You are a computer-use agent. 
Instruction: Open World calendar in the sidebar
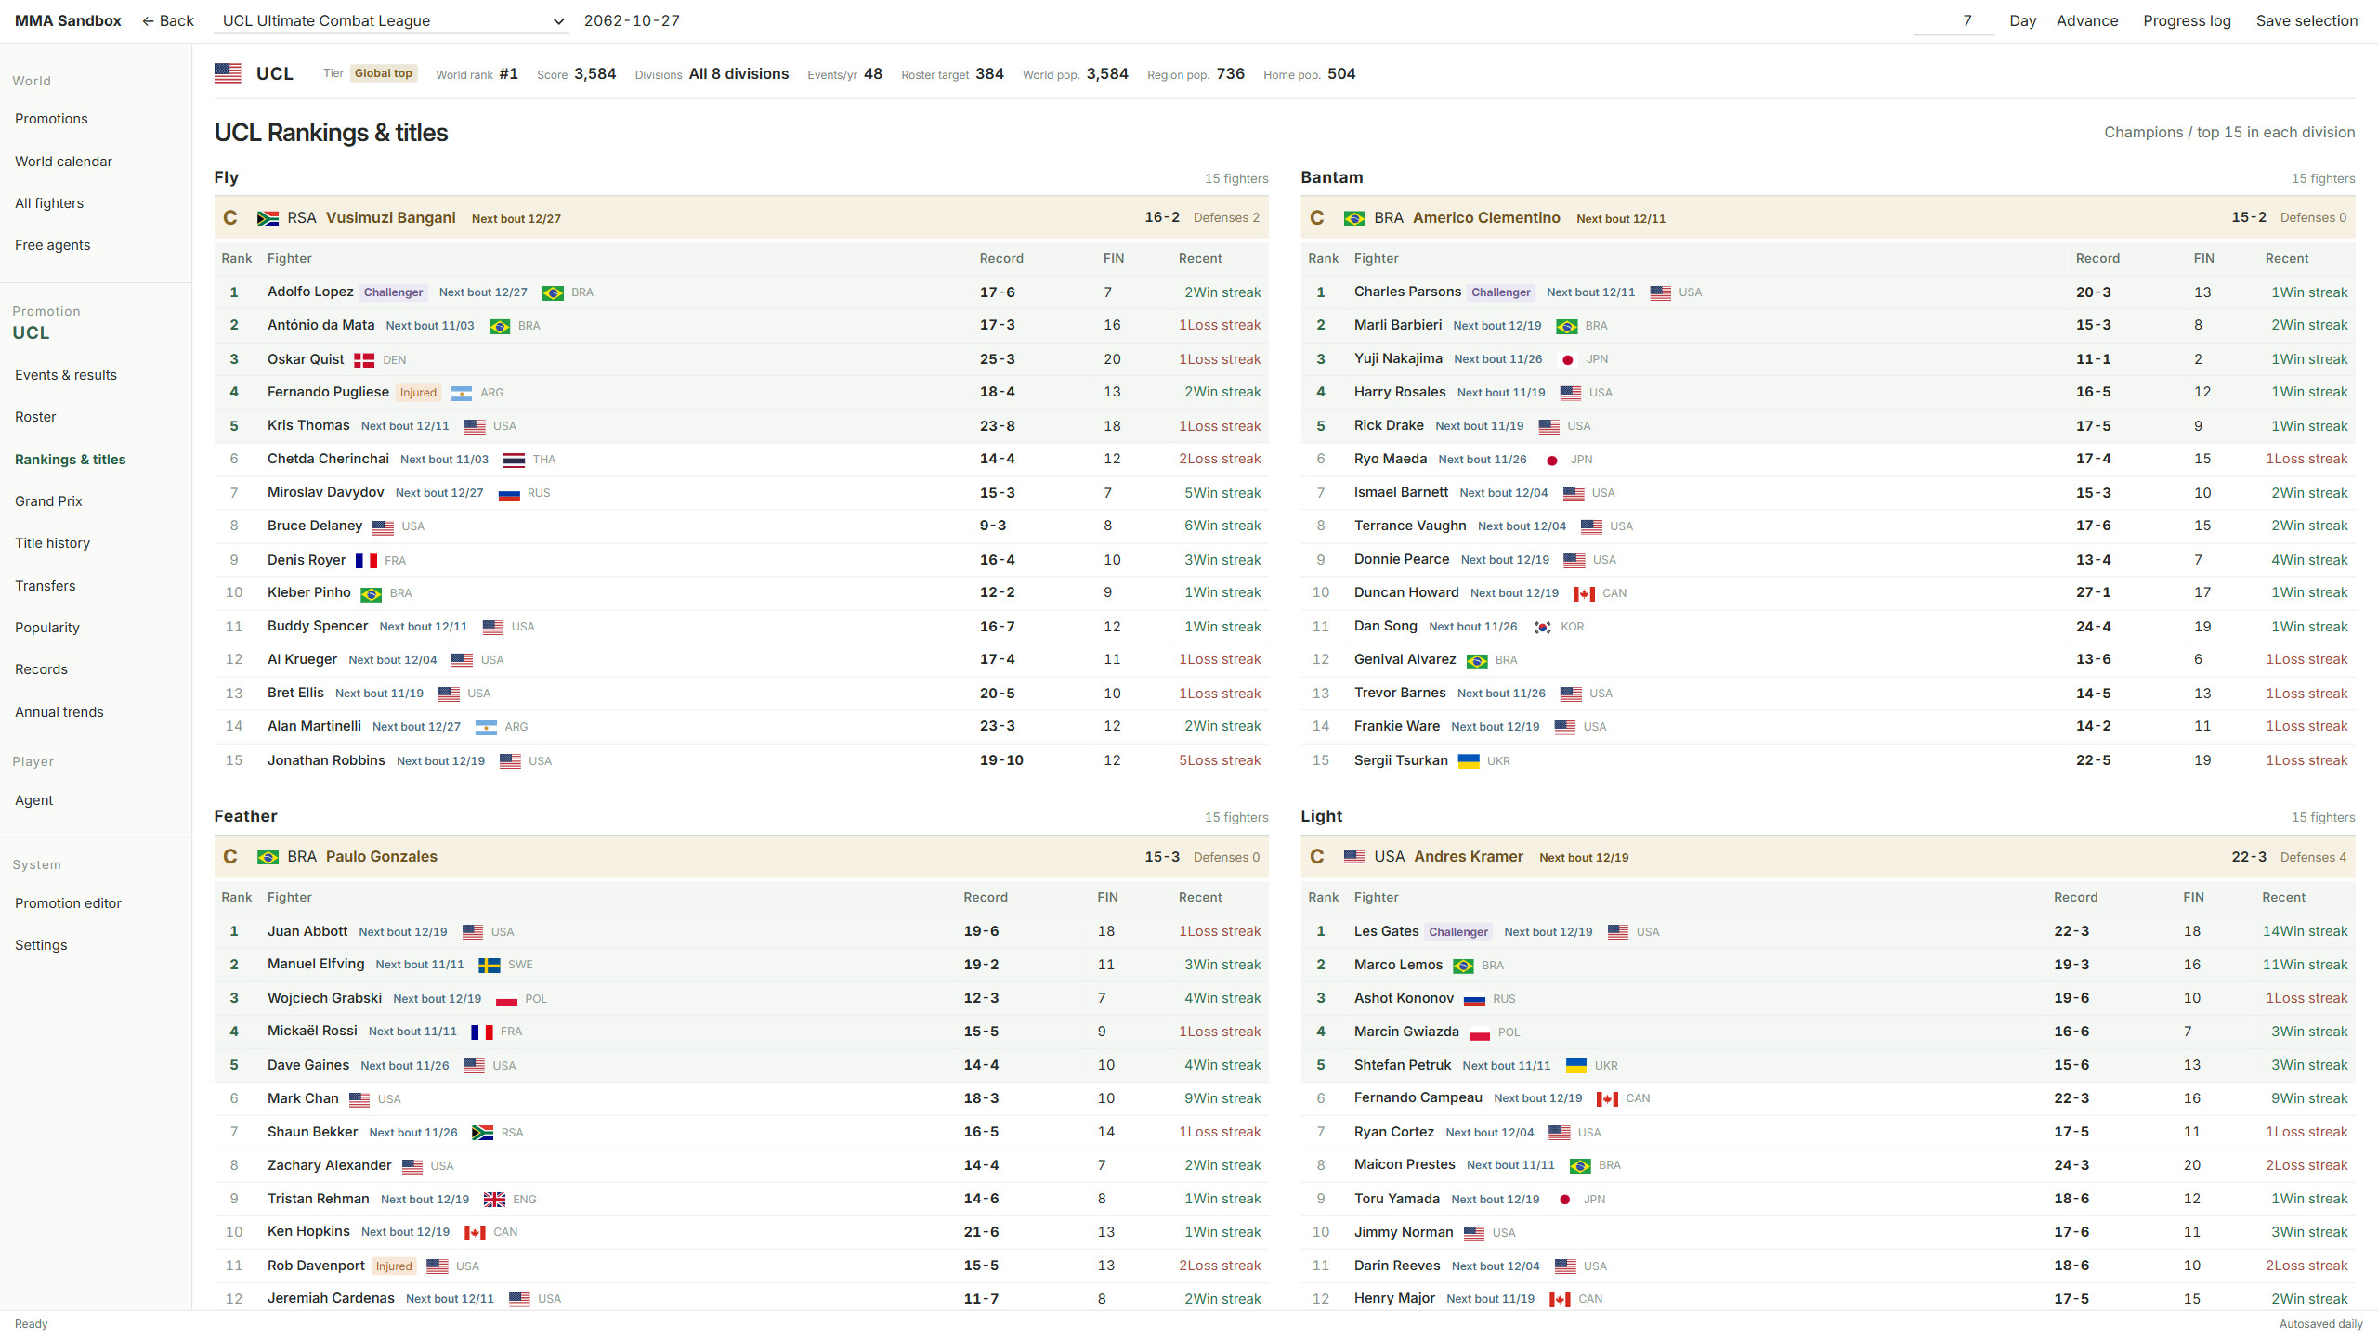(x=63, y=162)
